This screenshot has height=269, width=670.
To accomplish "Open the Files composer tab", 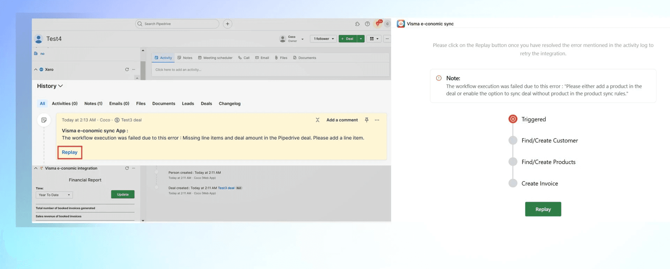I will click(281, 58).
